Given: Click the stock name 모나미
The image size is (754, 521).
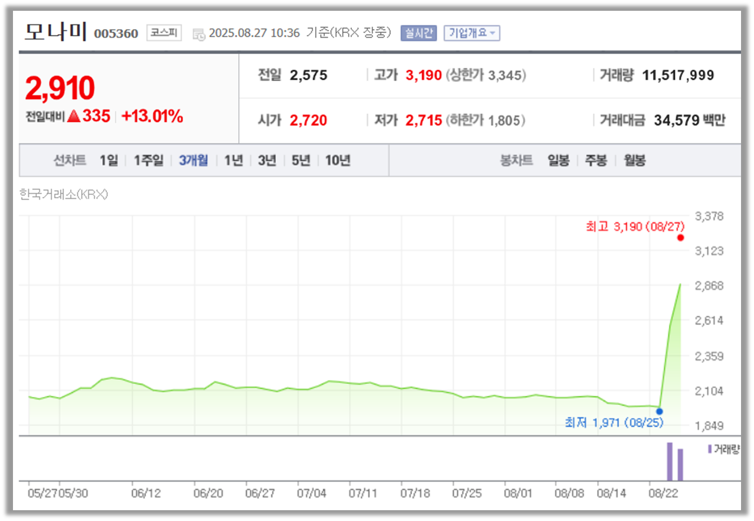Looking at the screenshot, I should coord(56,32).
